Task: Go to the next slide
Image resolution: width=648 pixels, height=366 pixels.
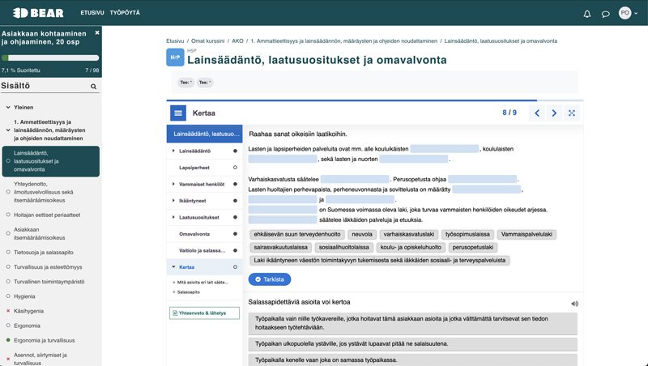Action: pos(554,113)
